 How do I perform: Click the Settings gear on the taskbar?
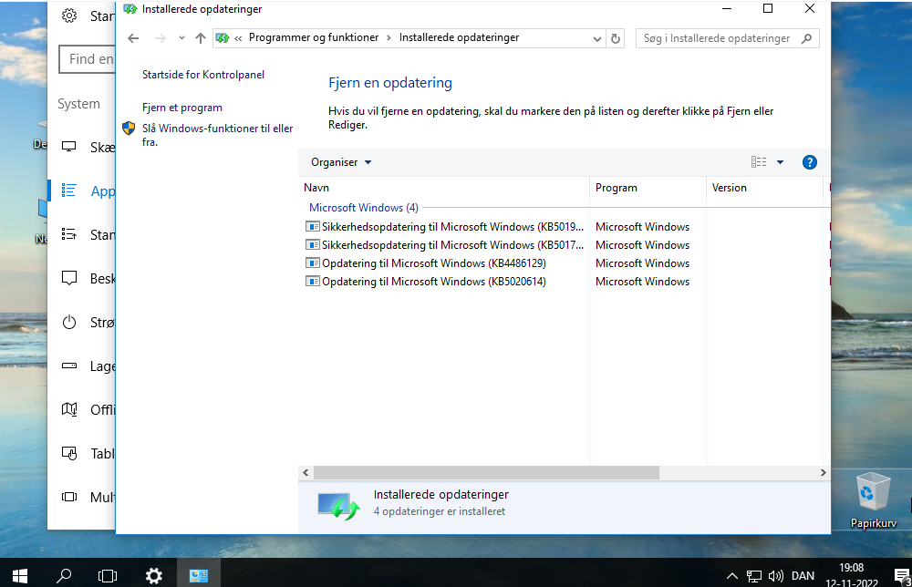click(153, 575)
